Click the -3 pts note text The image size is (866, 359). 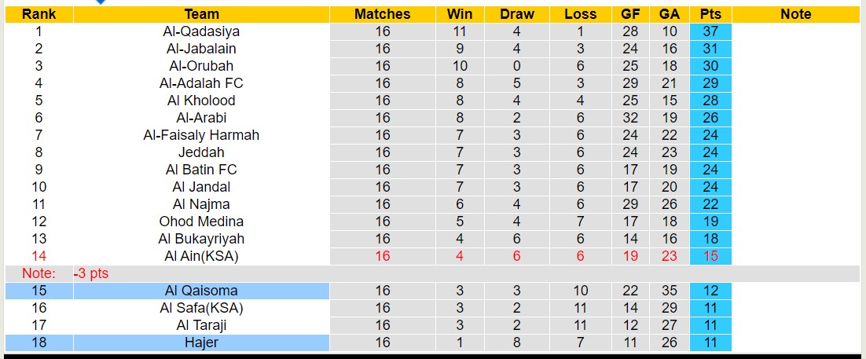91,273
